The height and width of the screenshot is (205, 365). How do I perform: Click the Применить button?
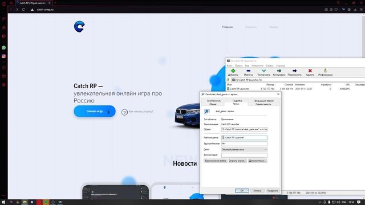pyautogui.click(x=273, y=191)
